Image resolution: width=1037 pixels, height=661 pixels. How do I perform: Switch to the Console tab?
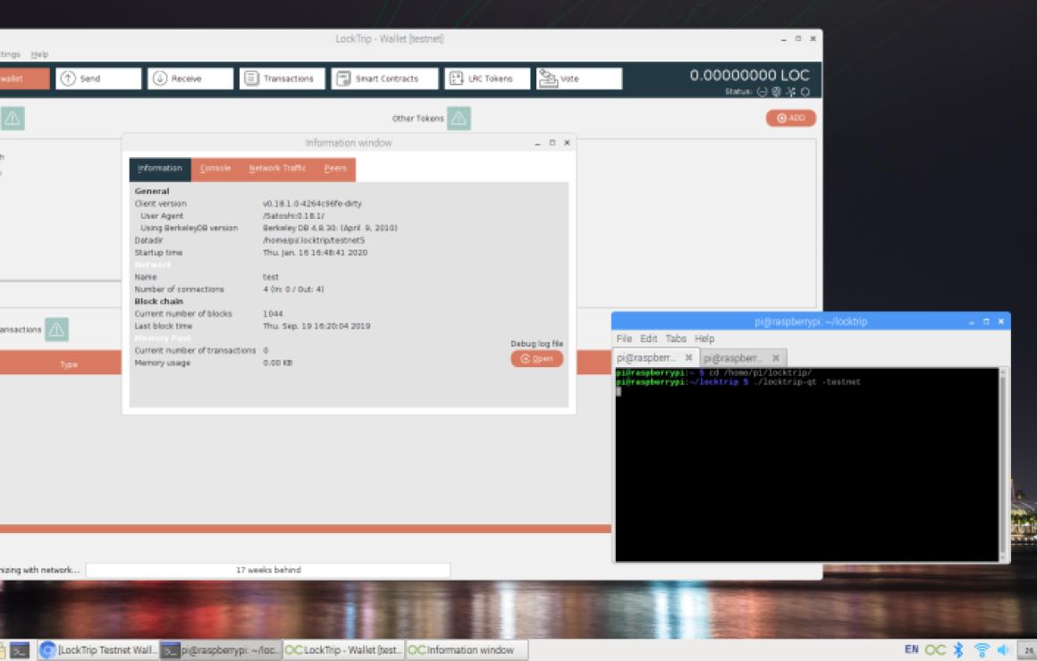pyautogui.click(x=215, y=169)
